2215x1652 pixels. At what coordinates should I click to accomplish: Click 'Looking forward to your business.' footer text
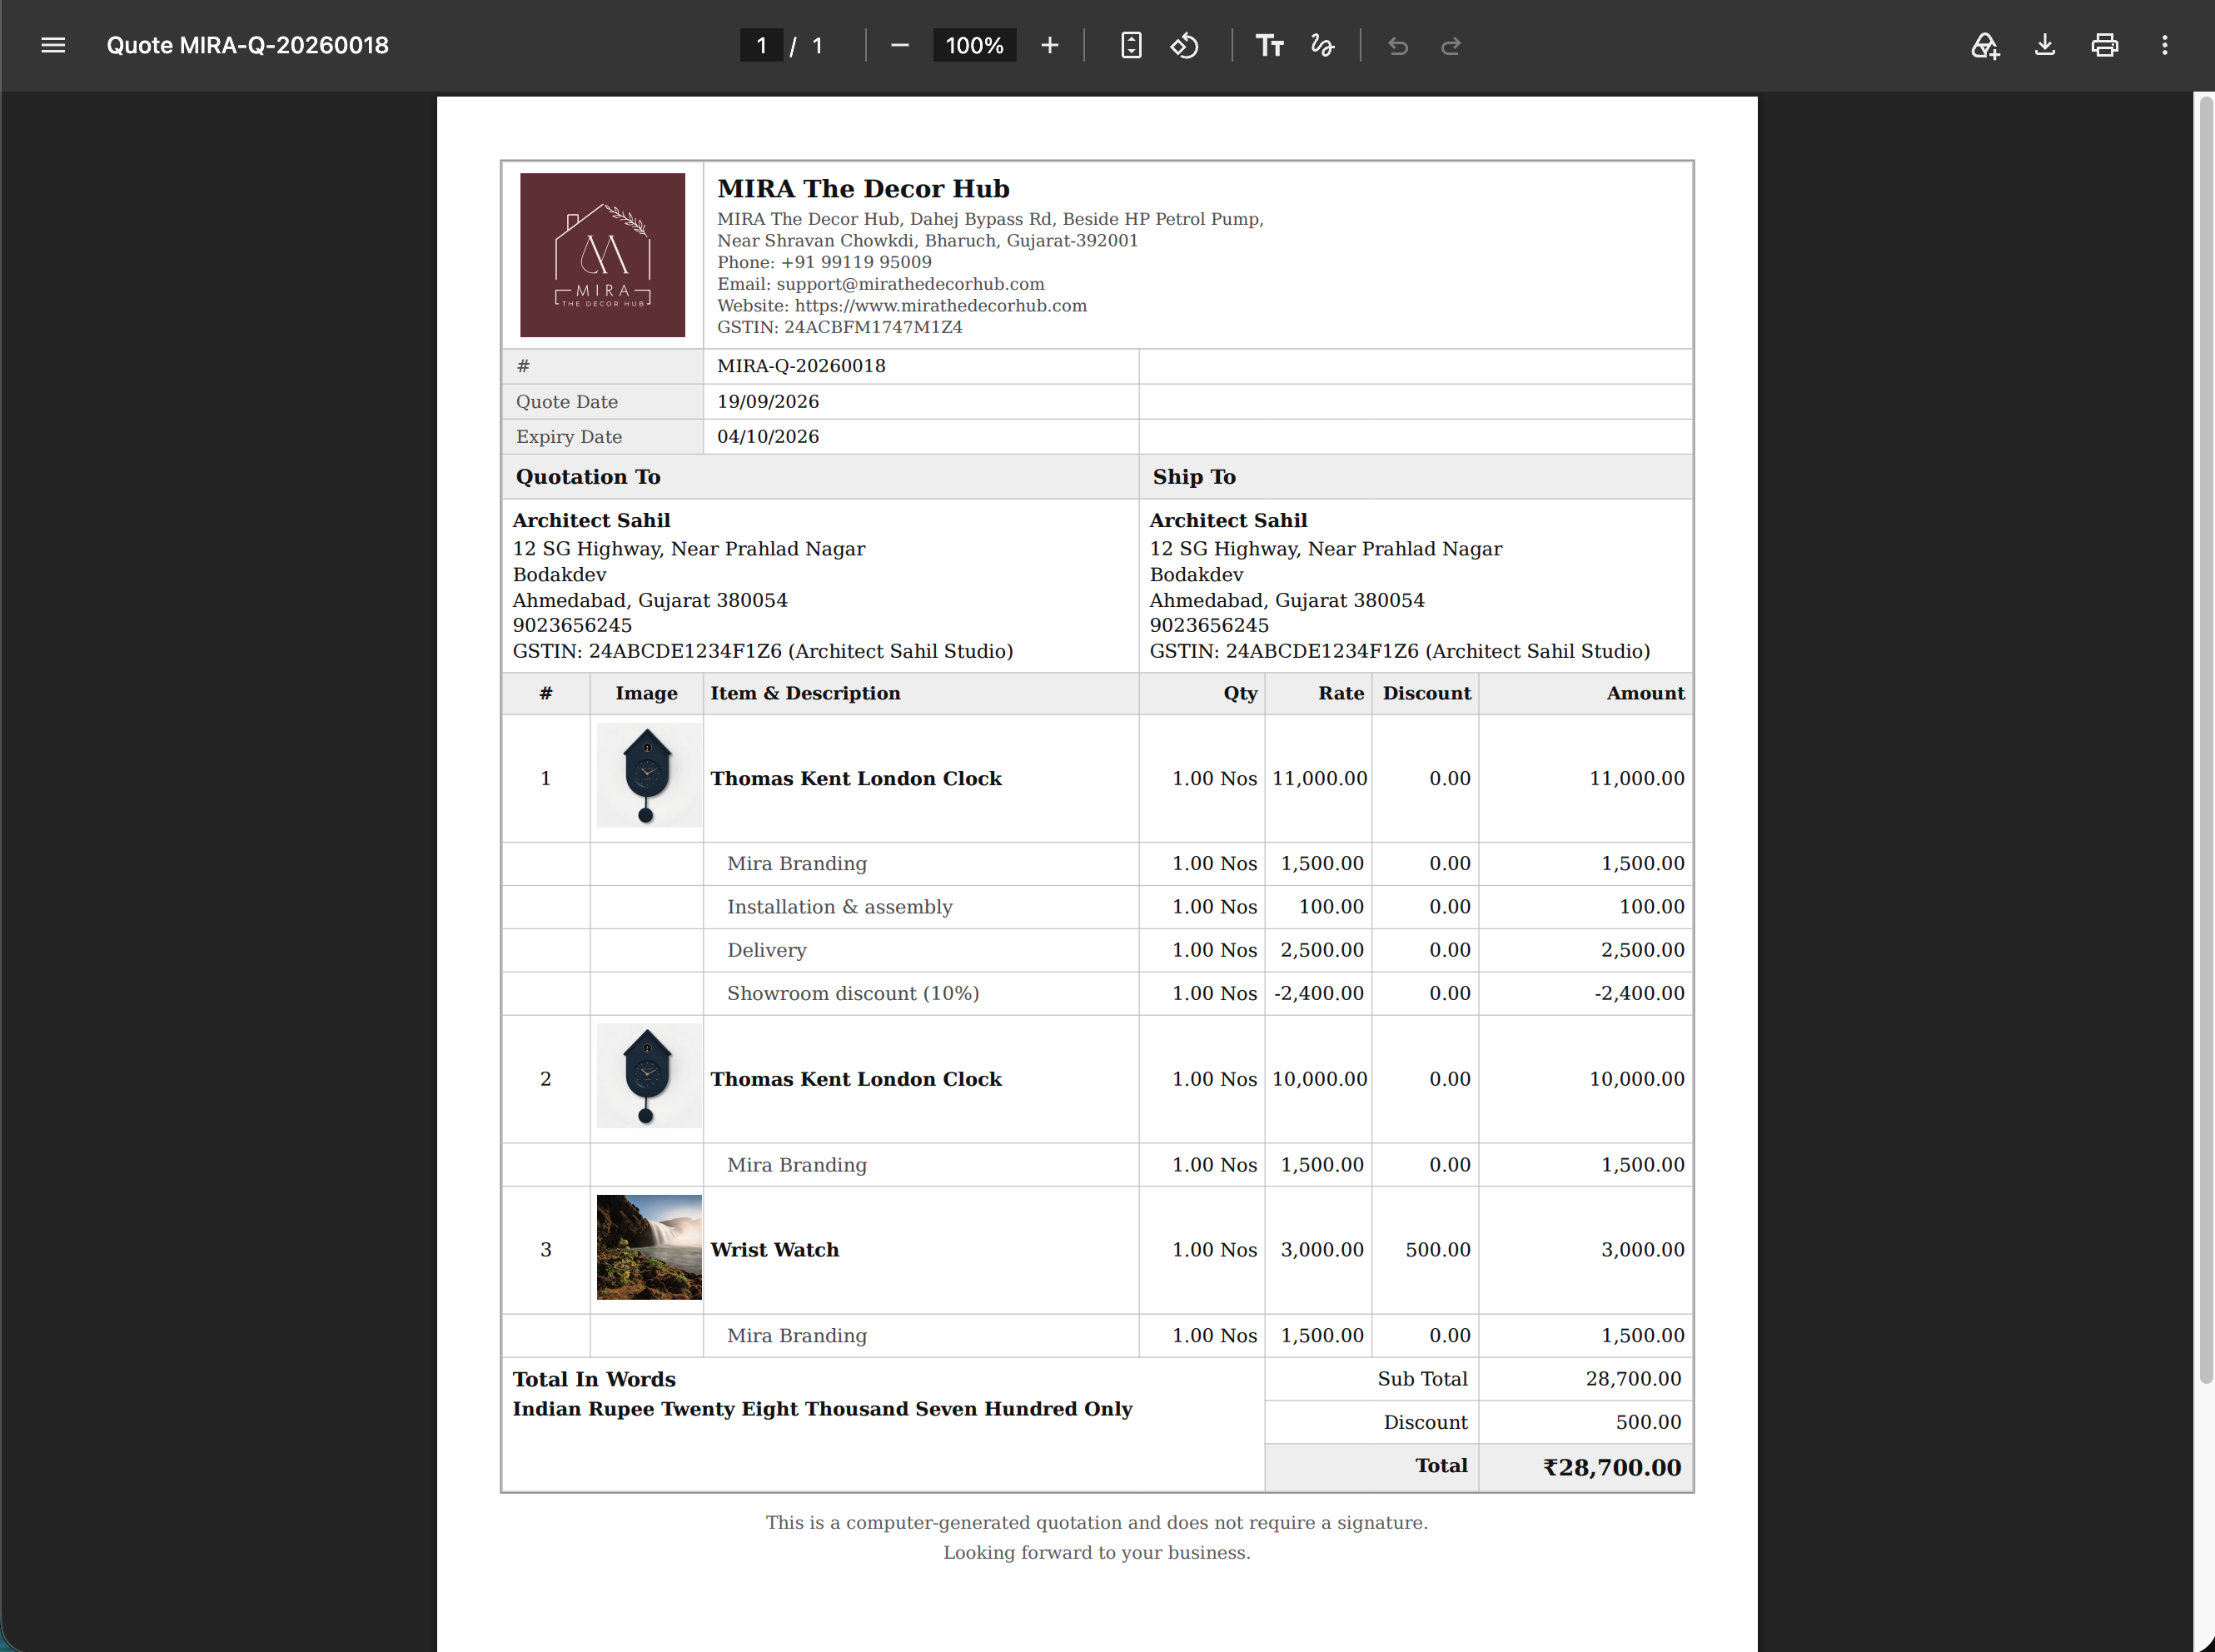pos(1097,1553)
